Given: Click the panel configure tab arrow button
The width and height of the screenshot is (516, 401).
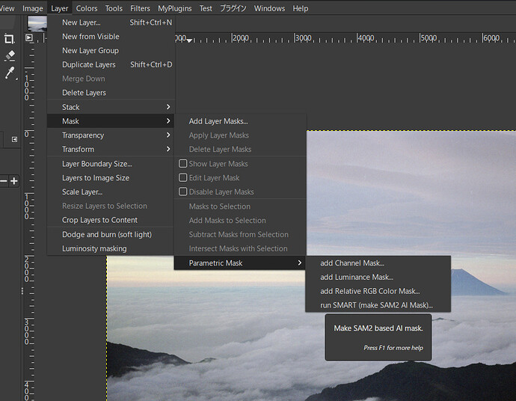Looking at the screenshot, I should [13, 139].
